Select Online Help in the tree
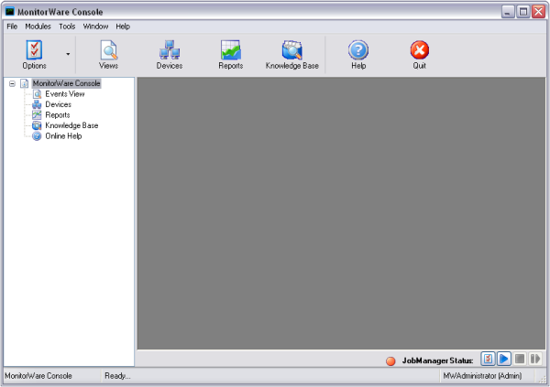The height and width of the screenshot is (387, 550). tap(63, 136)
